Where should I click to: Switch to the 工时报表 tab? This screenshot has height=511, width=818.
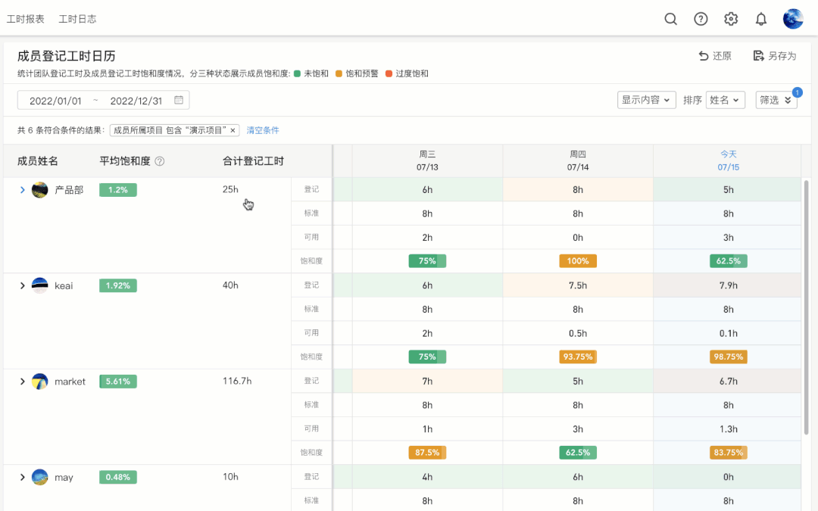25,18
